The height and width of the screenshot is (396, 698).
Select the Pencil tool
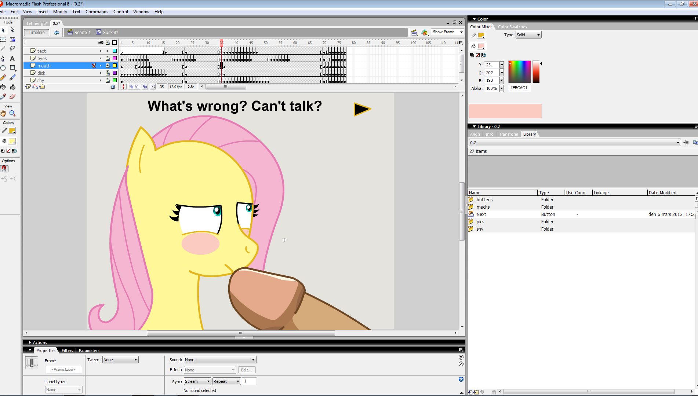tap(3, 77)
